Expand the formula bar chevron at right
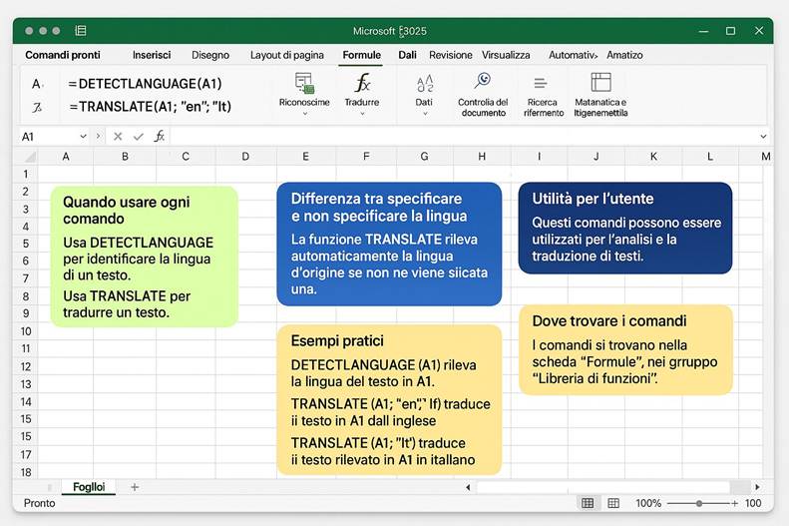This screenshot has width=789, height=526. pyautogui.click(x=763, y=137)
